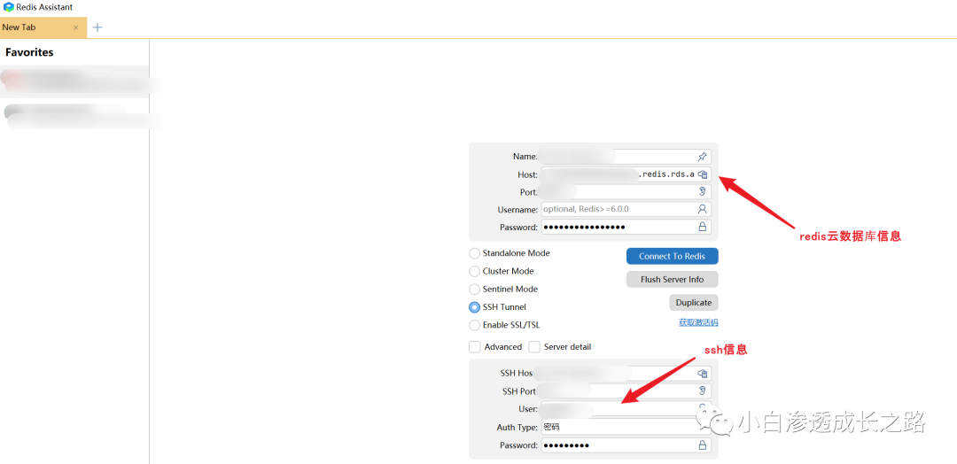Add a new tab with plus icon

pyautogui.click(x=97, y=27)
